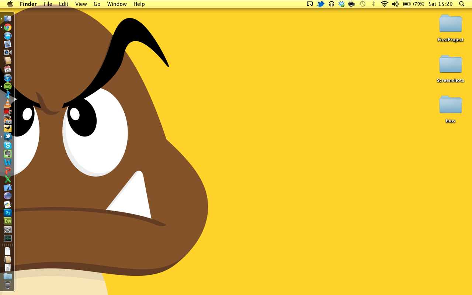Click the display mirroring menu bar icon
The image size is (472, 295).
(310, 4)
